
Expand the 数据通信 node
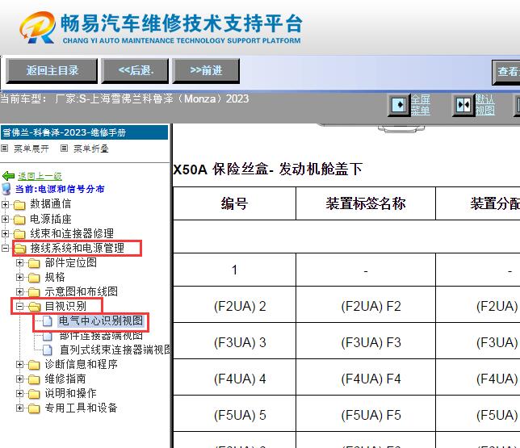pos(5,204)
